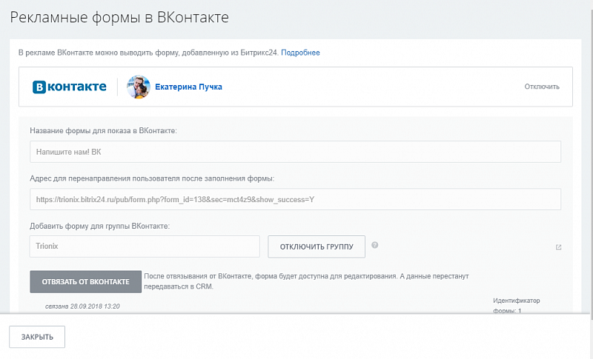Click the 'Название формы для показа в ВКонтакте:' label

click(103, 130)
